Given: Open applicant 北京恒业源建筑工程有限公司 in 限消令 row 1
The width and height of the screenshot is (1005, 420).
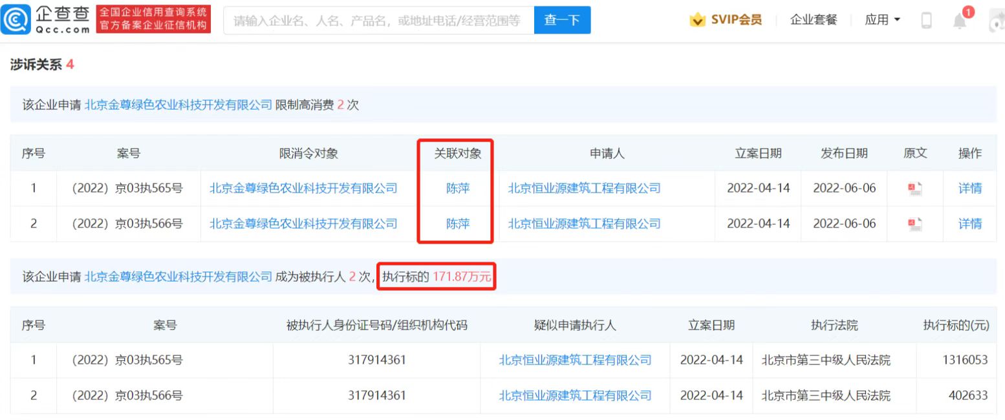Looking at the screenshot, I should pos(585,188).
